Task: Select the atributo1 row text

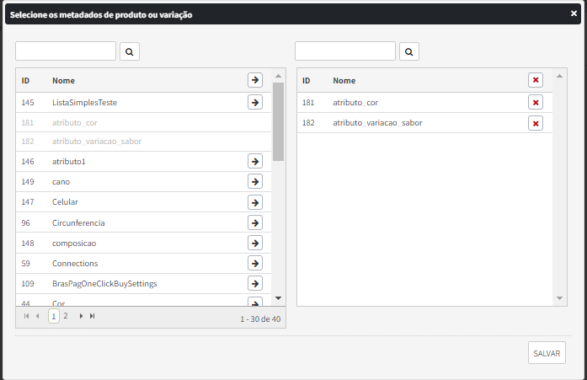Action: tap(69, 162)
